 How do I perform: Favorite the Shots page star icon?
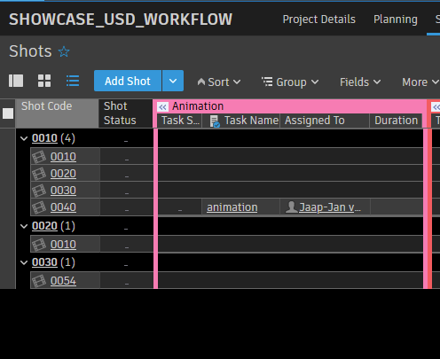64,52
